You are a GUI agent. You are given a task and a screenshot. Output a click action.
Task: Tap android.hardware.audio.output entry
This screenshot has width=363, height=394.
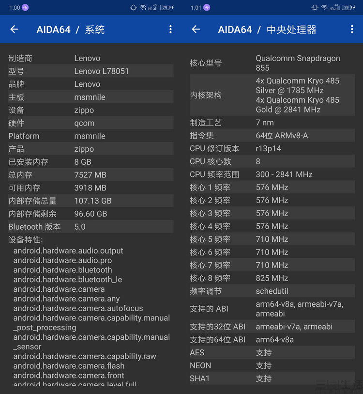[x=68, y=251]
